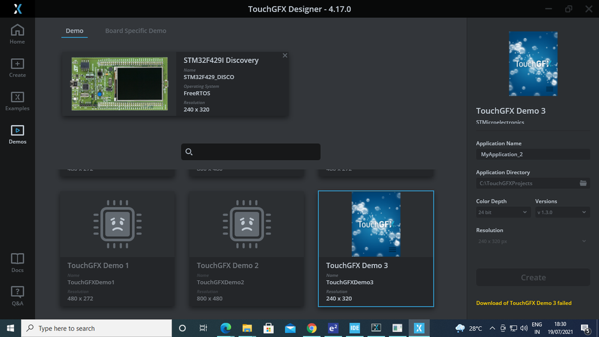The width and height of the screenshot is (599, 337).
Task: Open the e2 studio taskbar icon
Action: (x=333, y=328)
